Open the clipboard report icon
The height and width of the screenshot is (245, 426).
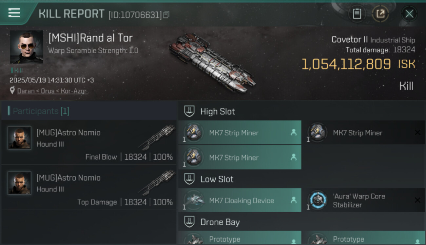[x=357, y=14]
